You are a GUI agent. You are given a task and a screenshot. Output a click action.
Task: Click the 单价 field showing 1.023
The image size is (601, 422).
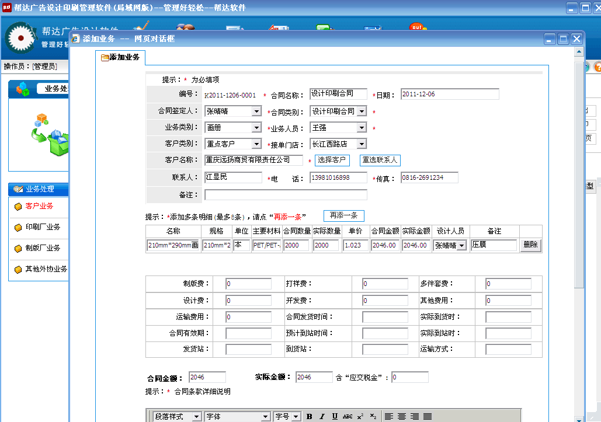[x=356, y=246]
